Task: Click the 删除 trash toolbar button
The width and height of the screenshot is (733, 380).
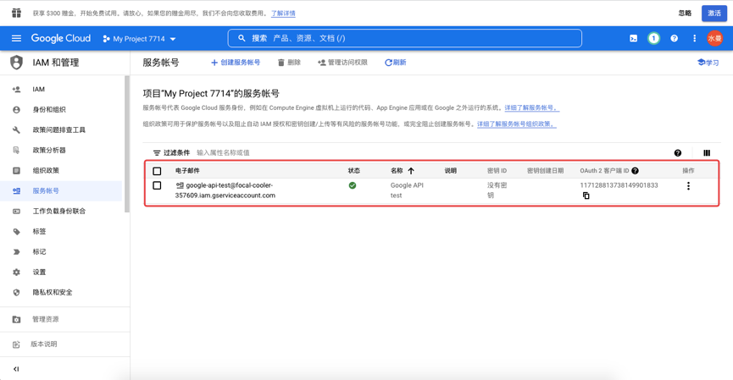Action: tap(289, 63)
